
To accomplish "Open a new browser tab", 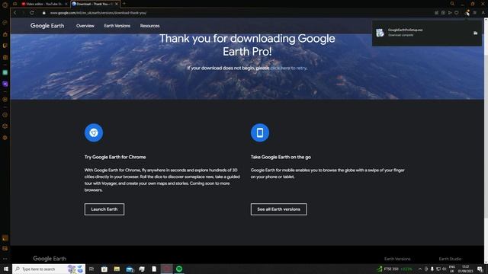I will click(x=124, y=4).
